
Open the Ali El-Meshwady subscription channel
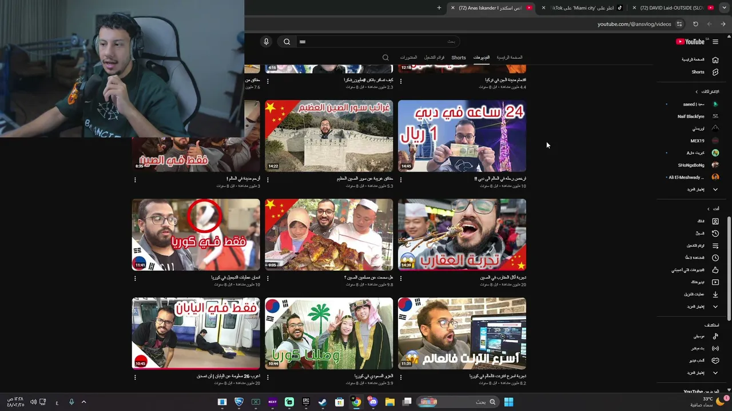[692, 178]
